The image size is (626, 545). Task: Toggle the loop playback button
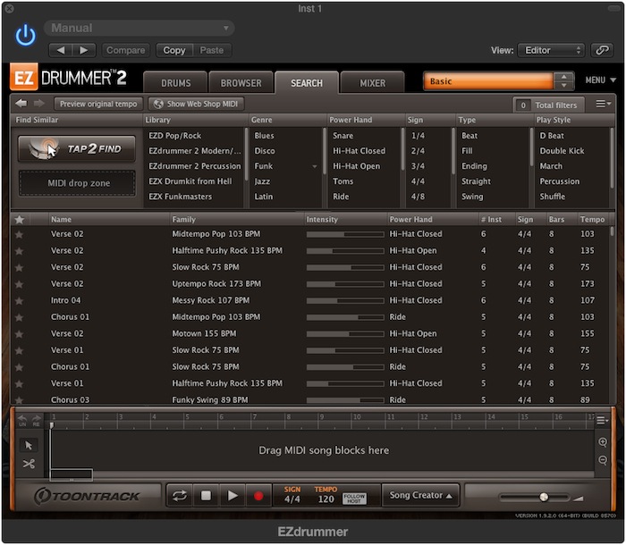click(179, 496)
